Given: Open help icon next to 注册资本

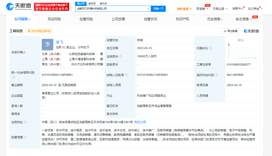Looking at the screenshot, I should (x=121, y=57).
